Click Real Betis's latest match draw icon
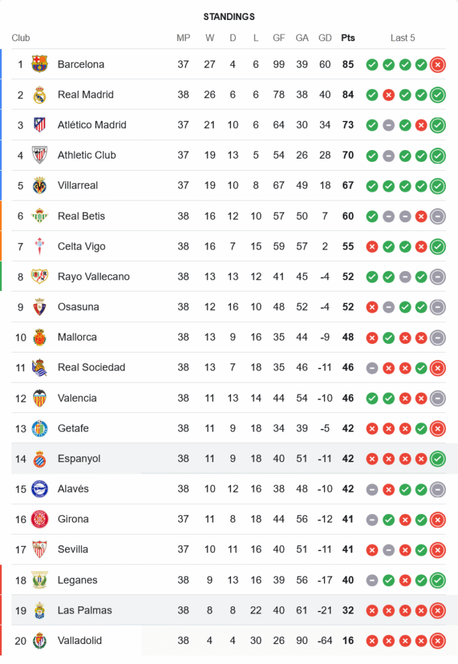 [x=437, y=216]
